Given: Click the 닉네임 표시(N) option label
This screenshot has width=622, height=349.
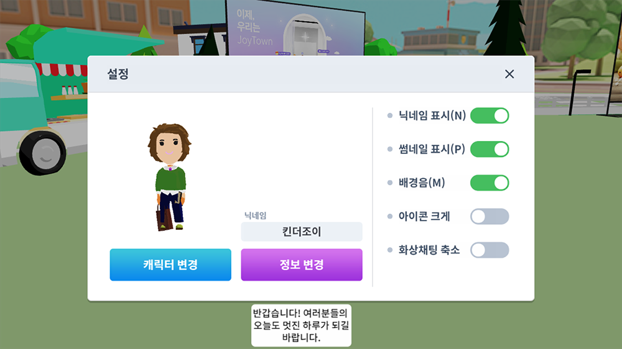Looking at the screenshot, I should point(432,116).
